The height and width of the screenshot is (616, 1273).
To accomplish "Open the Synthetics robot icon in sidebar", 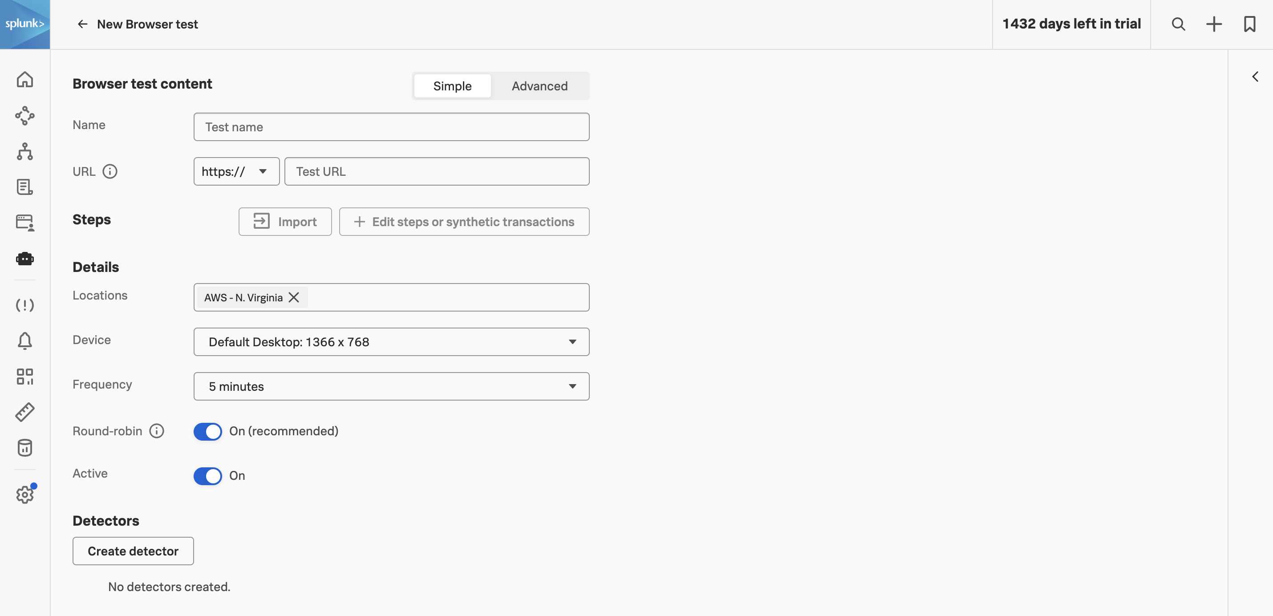I will (x=25, y=259).
